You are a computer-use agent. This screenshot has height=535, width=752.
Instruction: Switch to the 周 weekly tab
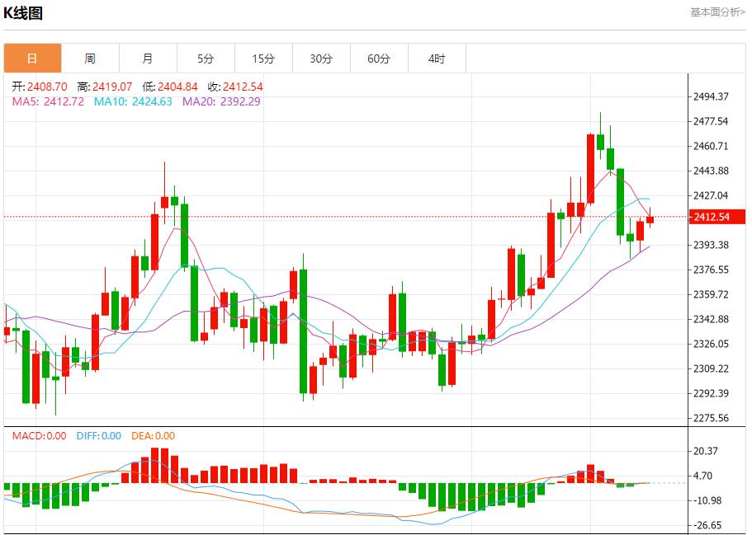[90, 59]
